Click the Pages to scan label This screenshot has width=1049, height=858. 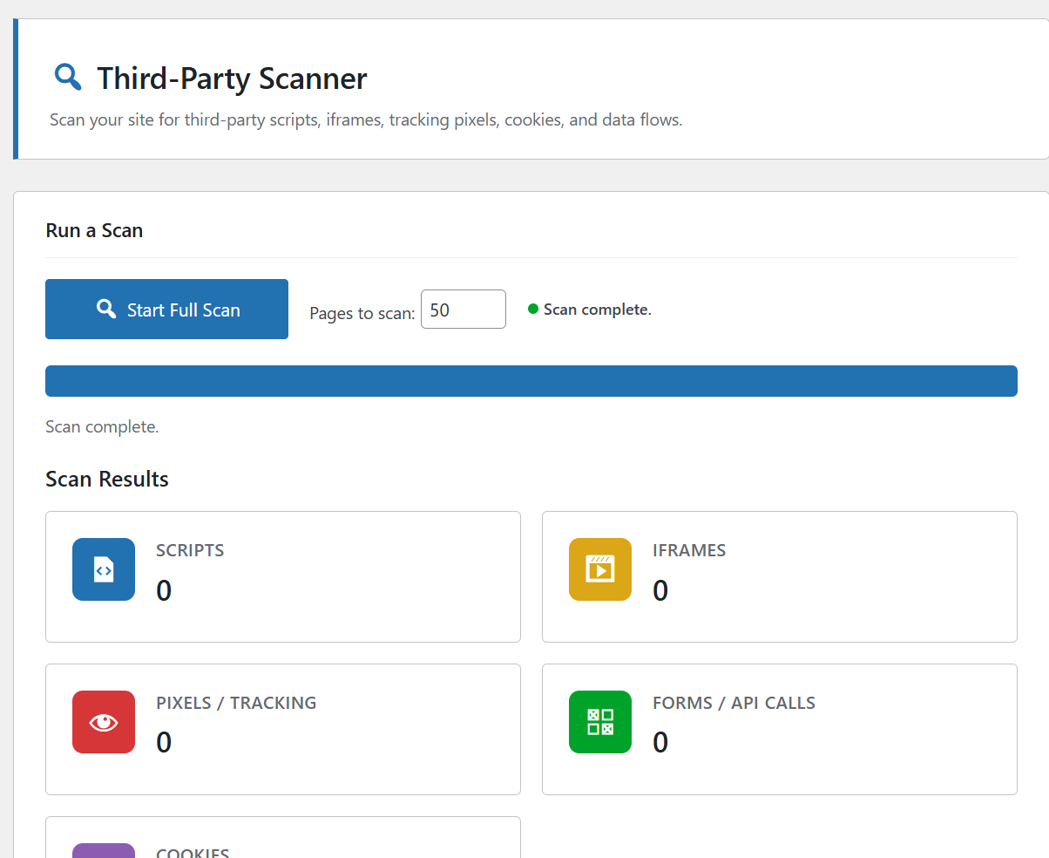pos(362,313)
